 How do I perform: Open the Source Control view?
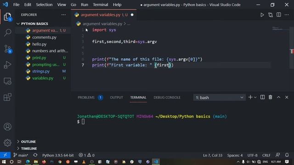(7, 49)
